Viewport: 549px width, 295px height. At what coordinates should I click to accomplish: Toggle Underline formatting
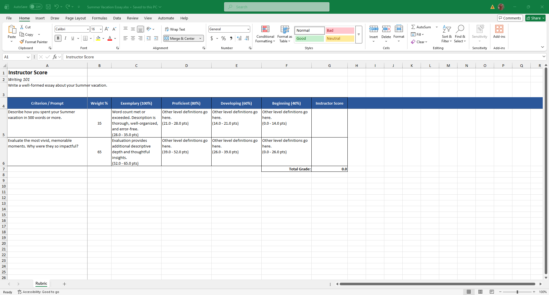pos(73,38)
